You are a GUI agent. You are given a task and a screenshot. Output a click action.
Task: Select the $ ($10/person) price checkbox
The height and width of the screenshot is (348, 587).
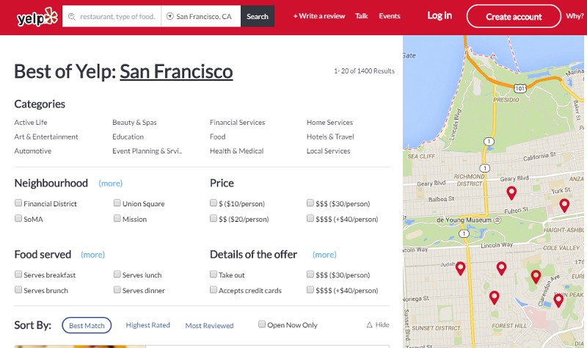(214, 203)
